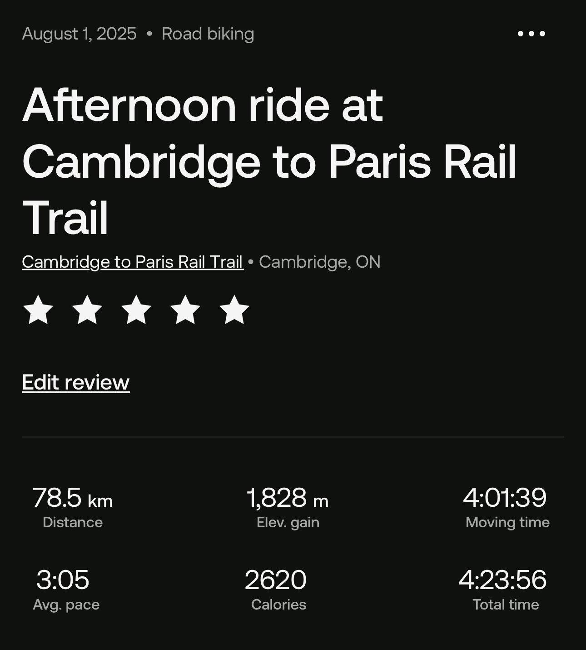The width and height of the screenshot is (586, 650).
Task: Click the Elev. gain label
Action: click(288, 523)
